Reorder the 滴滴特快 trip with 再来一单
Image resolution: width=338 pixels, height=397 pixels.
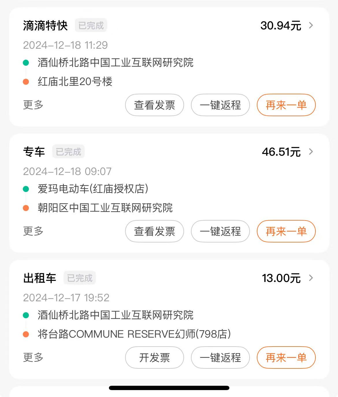coord(286,105)
